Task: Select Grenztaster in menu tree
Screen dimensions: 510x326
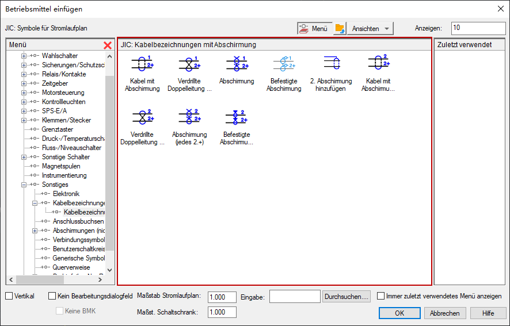Action: 57,129
